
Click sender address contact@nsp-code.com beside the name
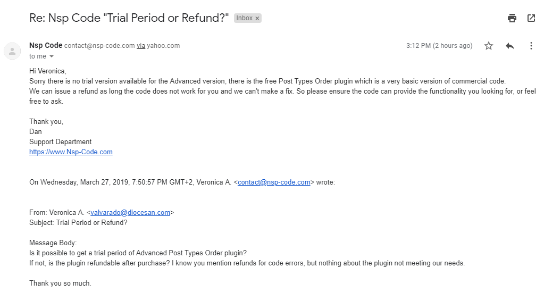(x=99, y=46)
